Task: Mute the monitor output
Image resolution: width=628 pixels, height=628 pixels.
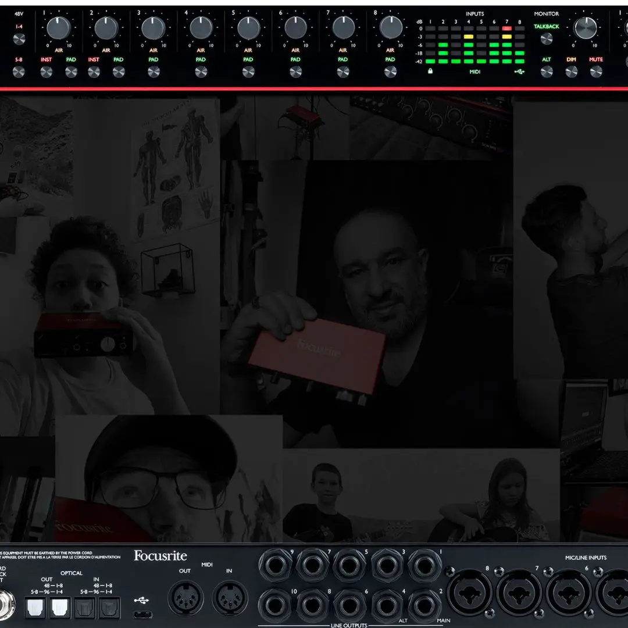Action: click(596, 72)
